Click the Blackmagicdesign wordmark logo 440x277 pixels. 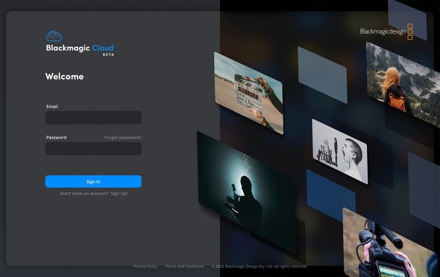383,31
